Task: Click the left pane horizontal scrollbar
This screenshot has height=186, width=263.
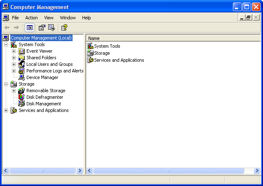Action: (x=43, y=170)
